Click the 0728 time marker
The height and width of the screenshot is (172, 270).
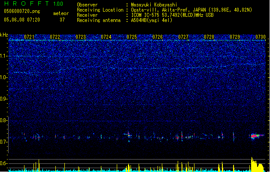click(209, 37)
